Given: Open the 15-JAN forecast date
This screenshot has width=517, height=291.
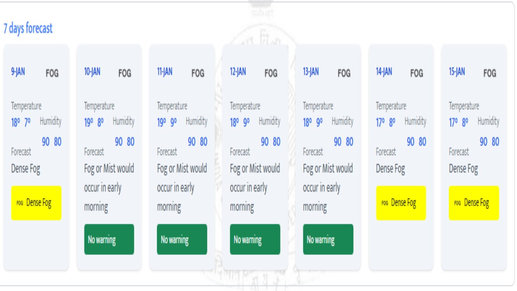Looking at the screenshot, I should (457, 72).
